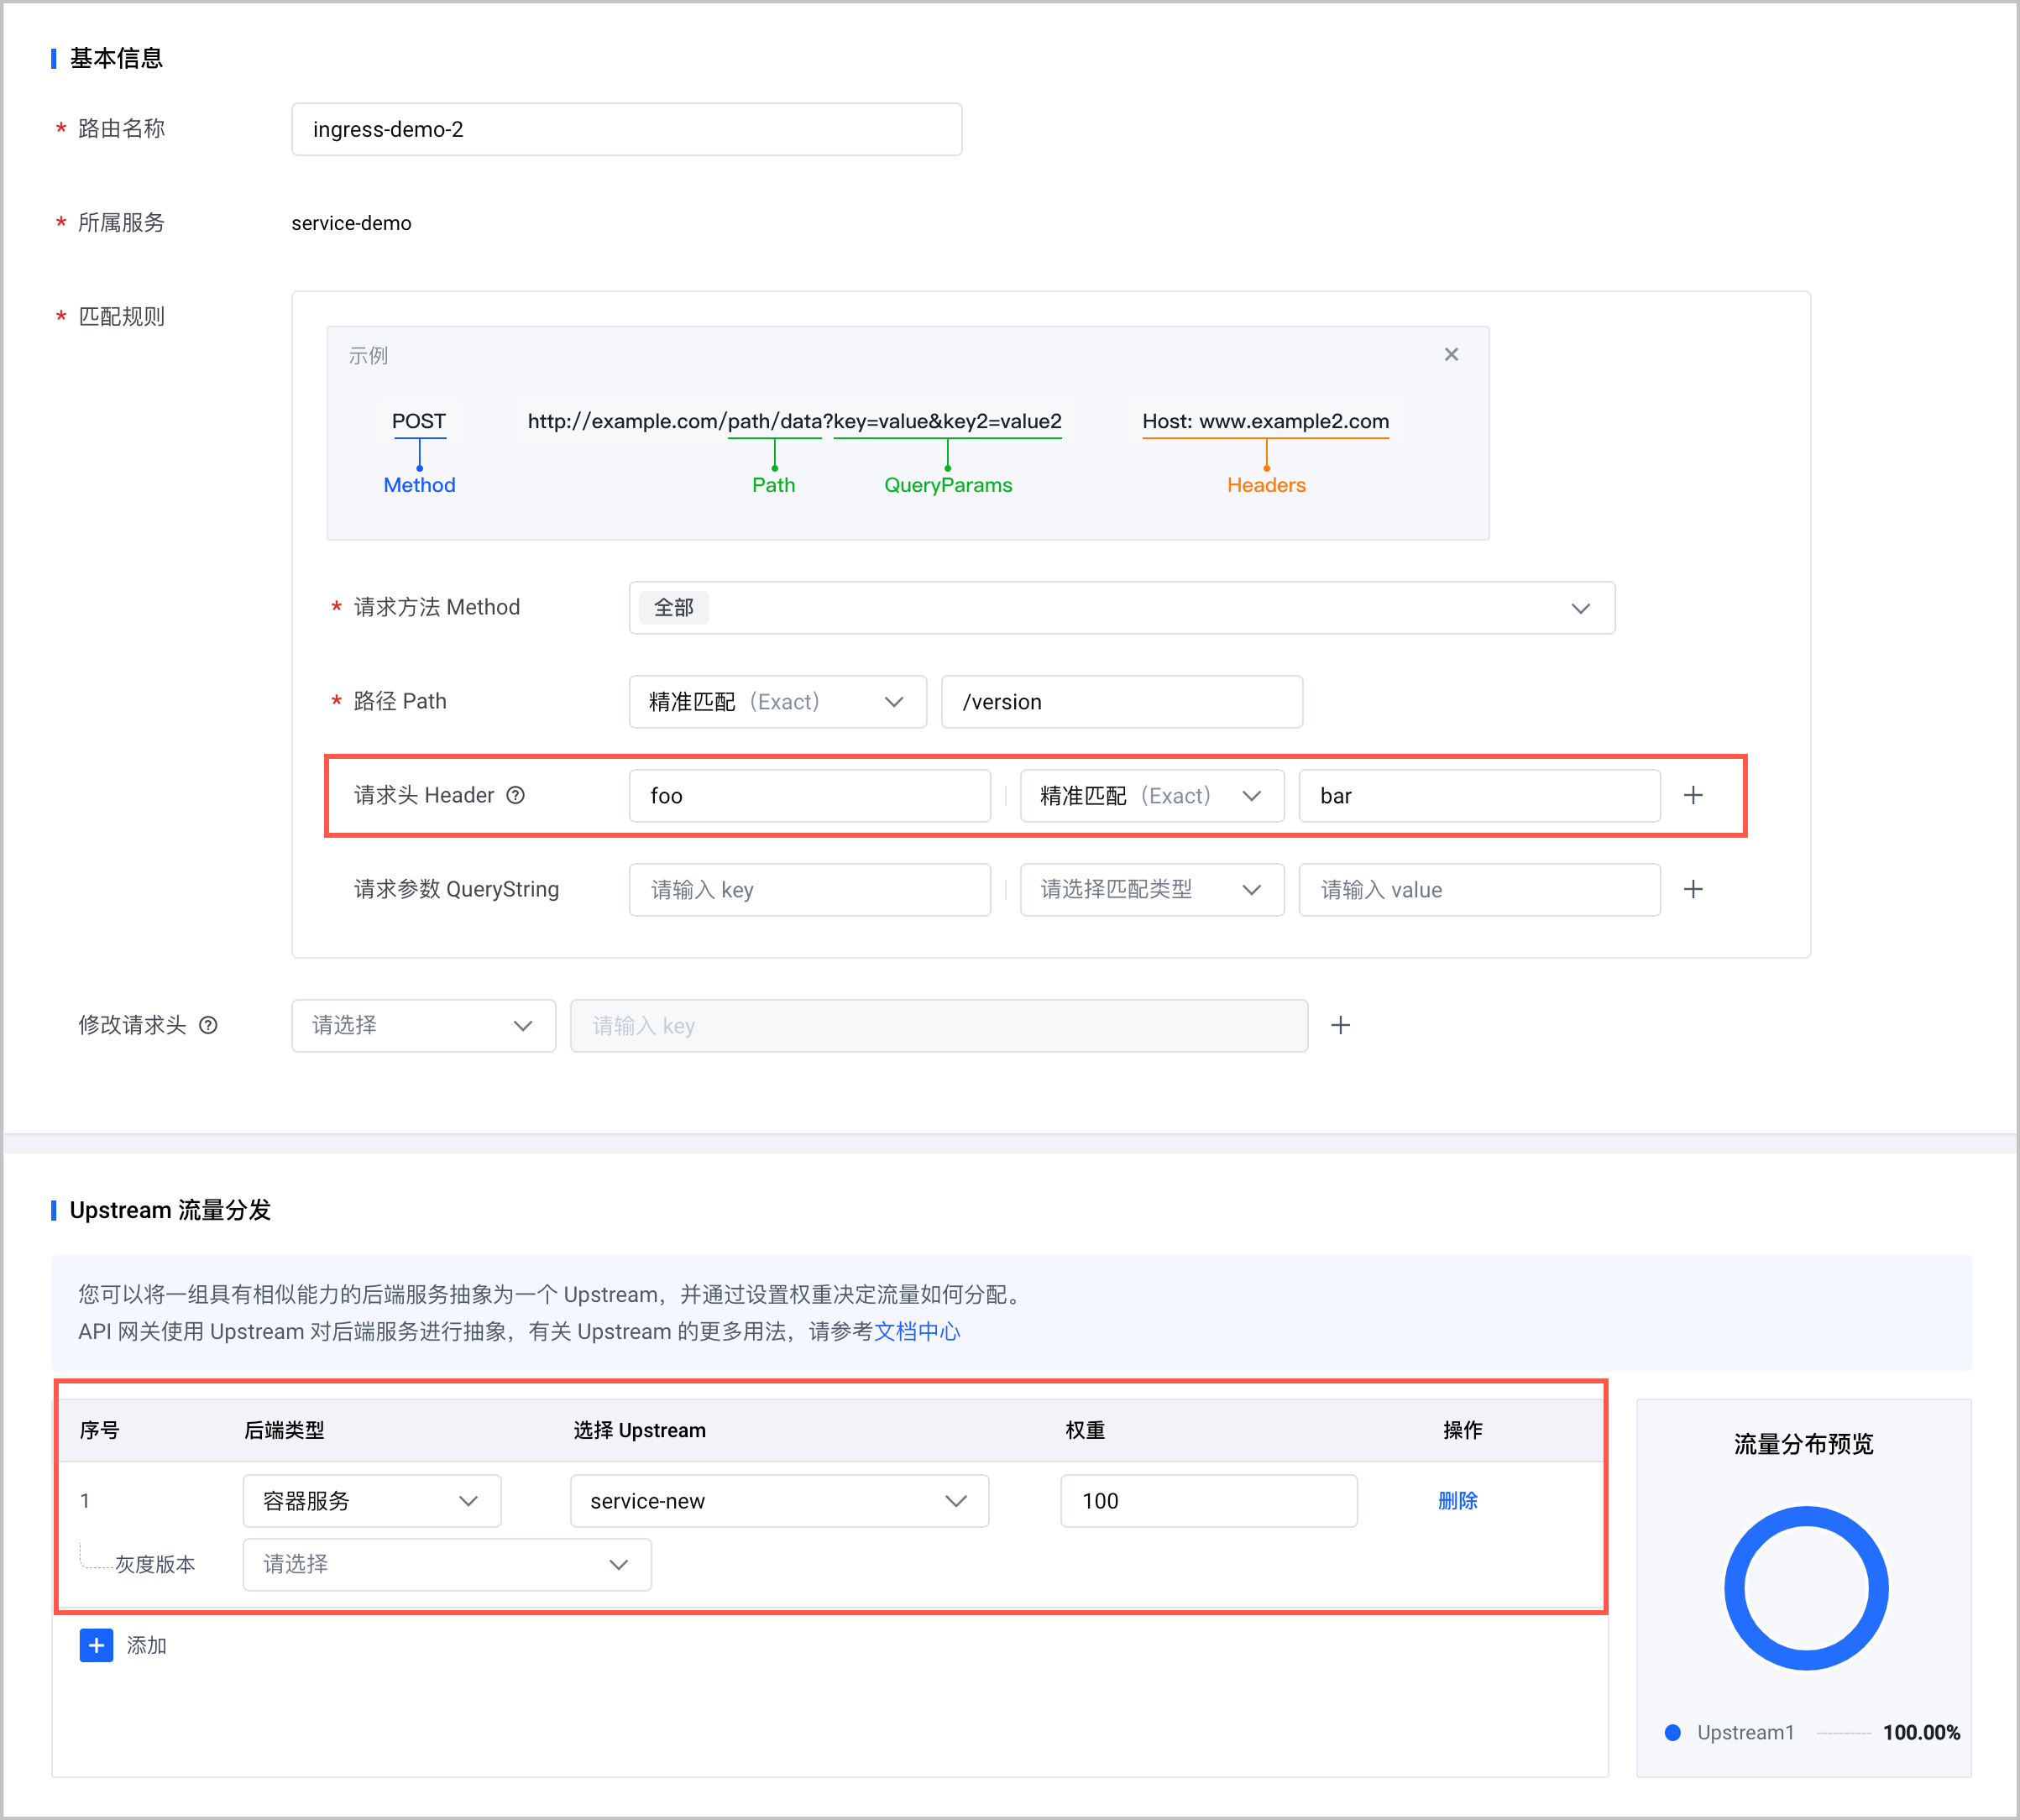Add a 修改请求头 row with plus icon

click(x=1341, y=1025)
